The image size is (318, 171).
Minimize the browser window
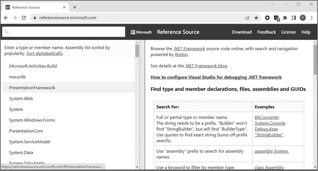(x=286, y=4)
